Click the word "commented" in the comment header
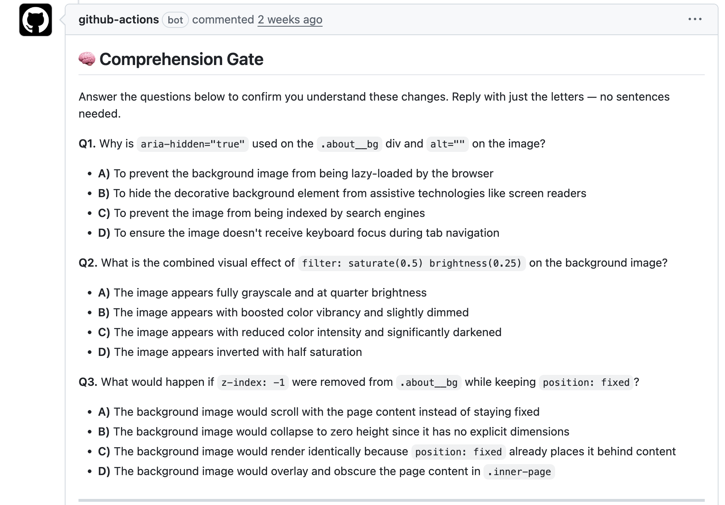Image resolution: width=725 pixels, height=505 pixels. coord(223,19)
